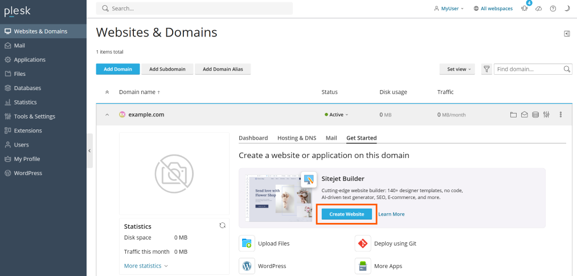Viewport: 577px width, 276px height.
Task: Toggle dark mode with the moon icon
Action: point(567,9)
